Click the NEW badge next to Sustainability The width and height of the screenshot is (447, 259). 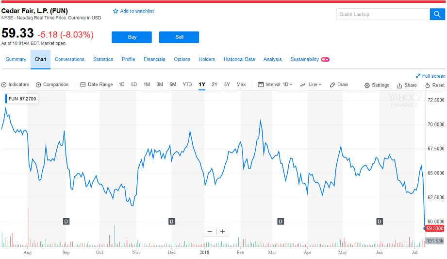point(325,59)
